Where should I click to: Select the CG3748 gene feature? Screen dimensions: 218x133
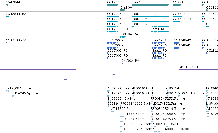tap(177, 5)
